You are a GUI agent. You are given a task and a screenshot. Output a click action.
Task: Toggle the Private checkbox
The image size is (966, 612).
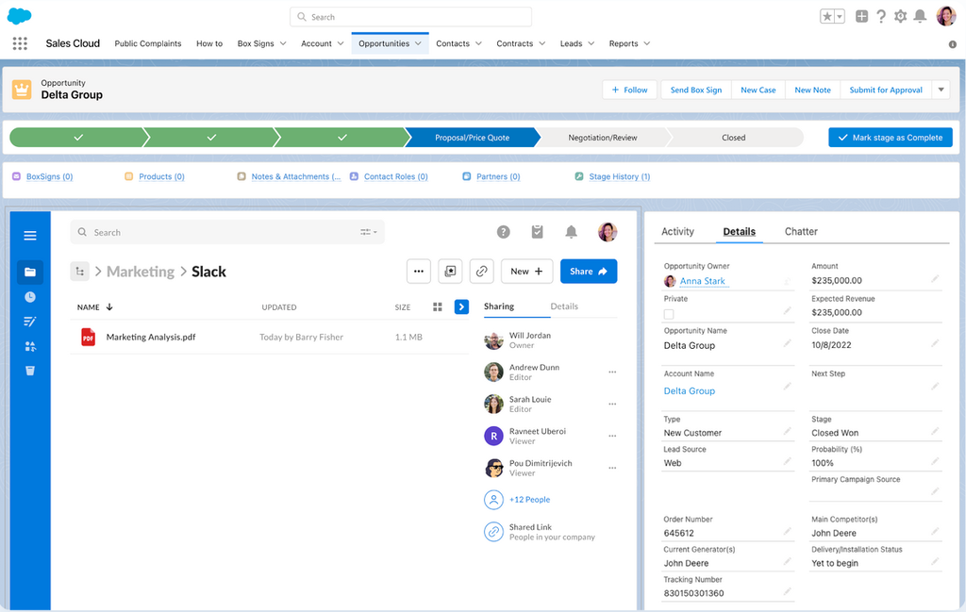669,314
